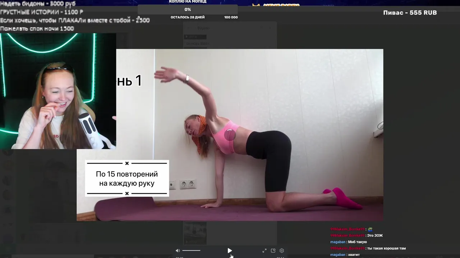
Task: Click the chat message 'Мнб такую'
Action: pos(357,242)
